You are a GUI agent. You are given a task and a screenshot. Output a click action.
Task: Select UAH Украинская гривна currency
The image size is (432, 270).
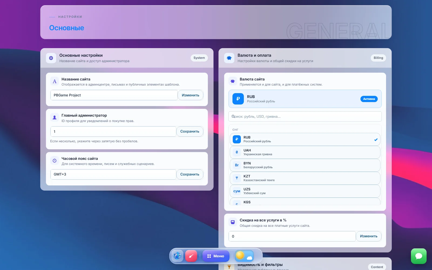[305, 152]
